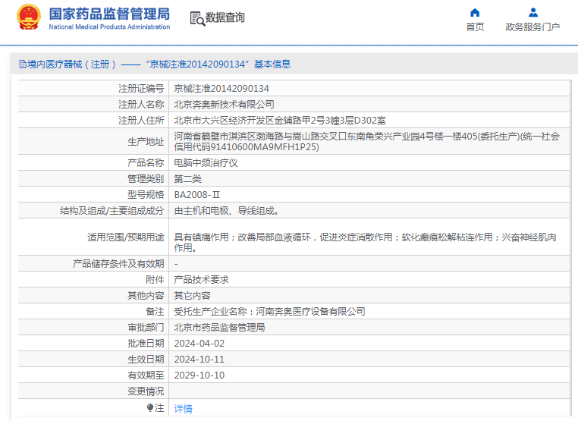This screenshot has height=421, width=578.
Task: Select the 其它内容 value
Action: coord(192,295)
